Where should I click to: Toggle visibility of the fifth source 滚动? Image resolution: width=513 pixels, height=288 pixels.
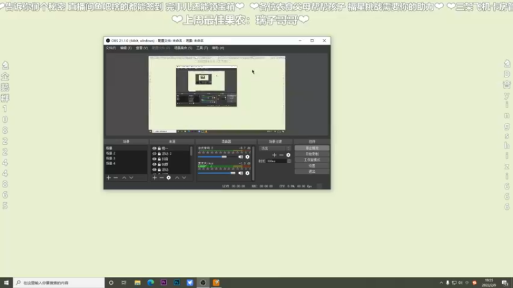click(155, 170)
